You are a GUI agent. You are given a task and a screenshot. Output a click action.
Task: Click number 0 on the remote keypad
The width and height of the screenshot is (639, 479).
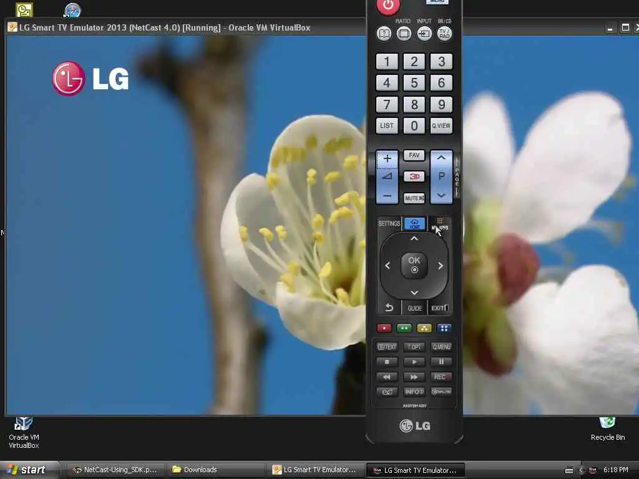click(x=414, y=126)
